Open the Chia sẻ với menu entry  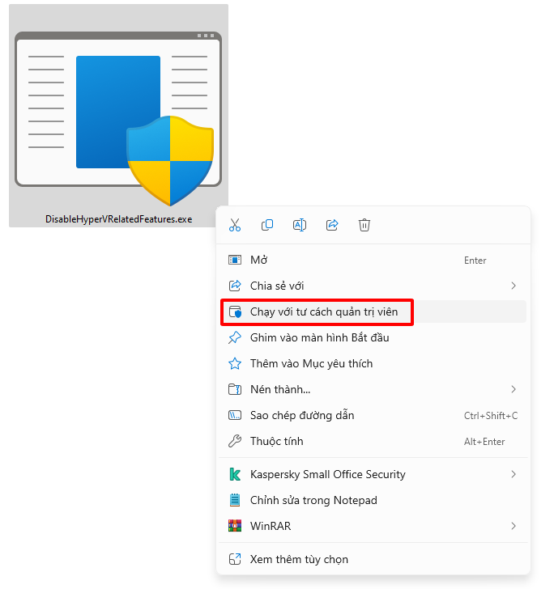pos(373,286)
